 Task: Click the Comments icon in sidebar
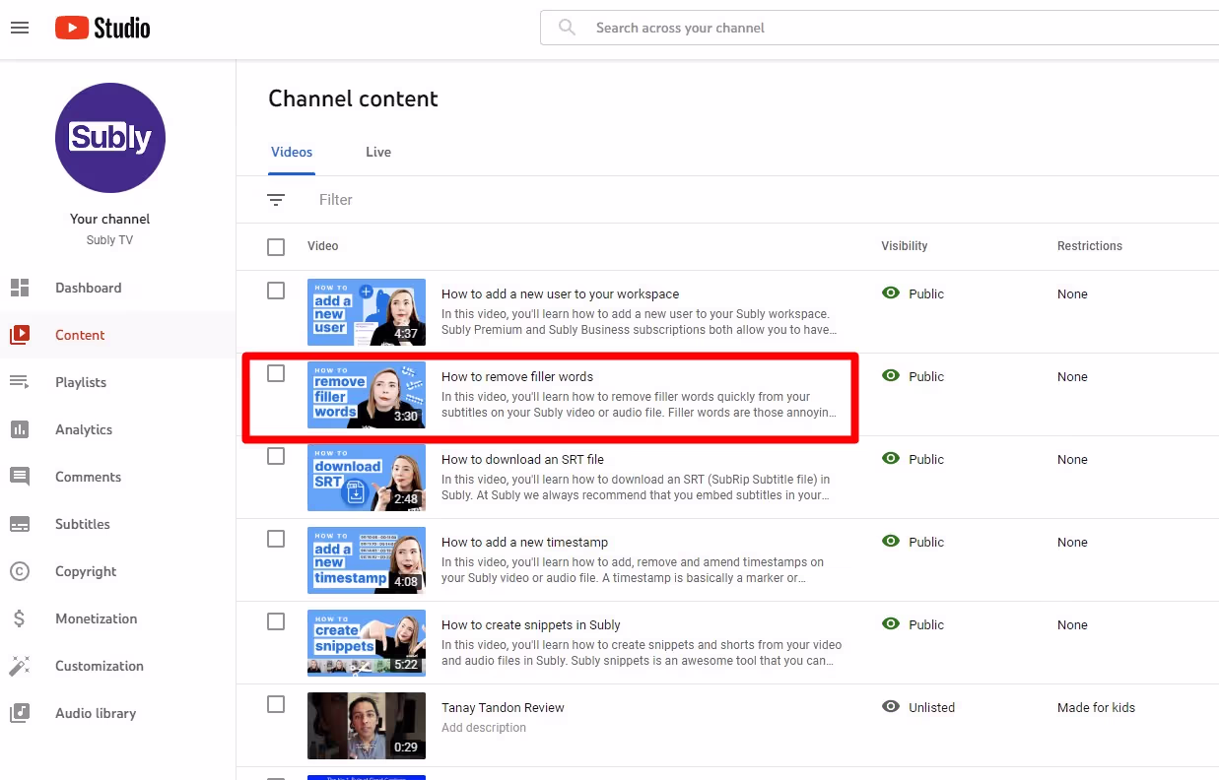pyautogui.click(x=20, y=477)
